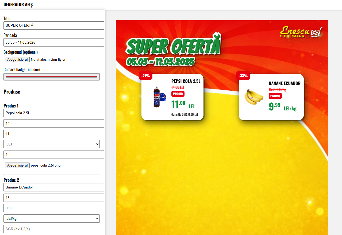Click the green 11.00 LEI price
The image size is (342, 235).
pyautogui.click(x=183, y=104)
